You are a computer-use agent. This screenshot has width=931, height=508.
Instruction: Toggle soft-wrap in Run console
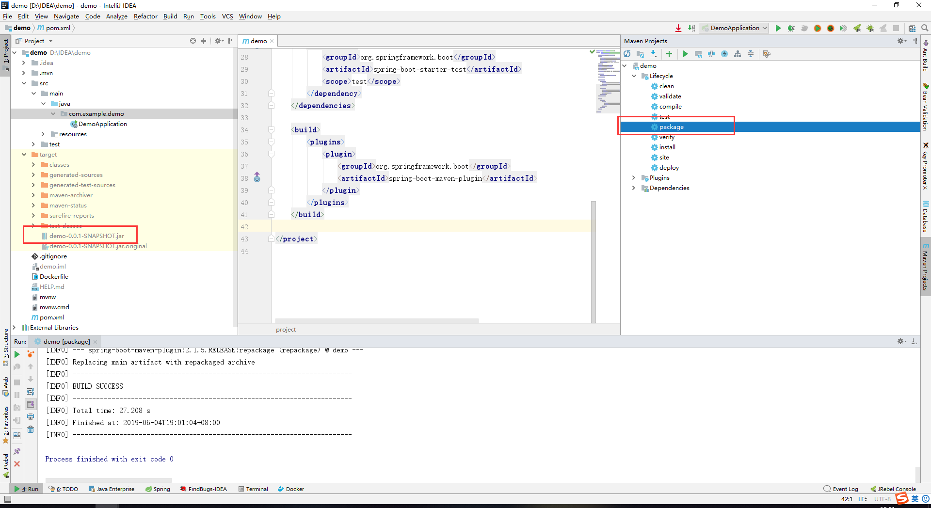[31, 392]
